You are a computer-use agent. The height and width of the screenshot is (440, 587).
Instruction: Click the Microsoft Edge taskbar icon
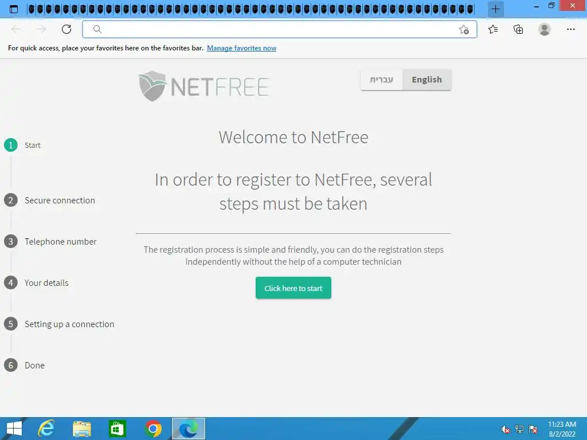click(188, 429)
